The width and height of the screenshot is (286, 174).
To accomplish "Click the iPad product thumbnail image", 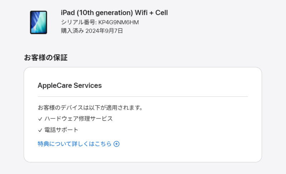I will tap(38, 22).
